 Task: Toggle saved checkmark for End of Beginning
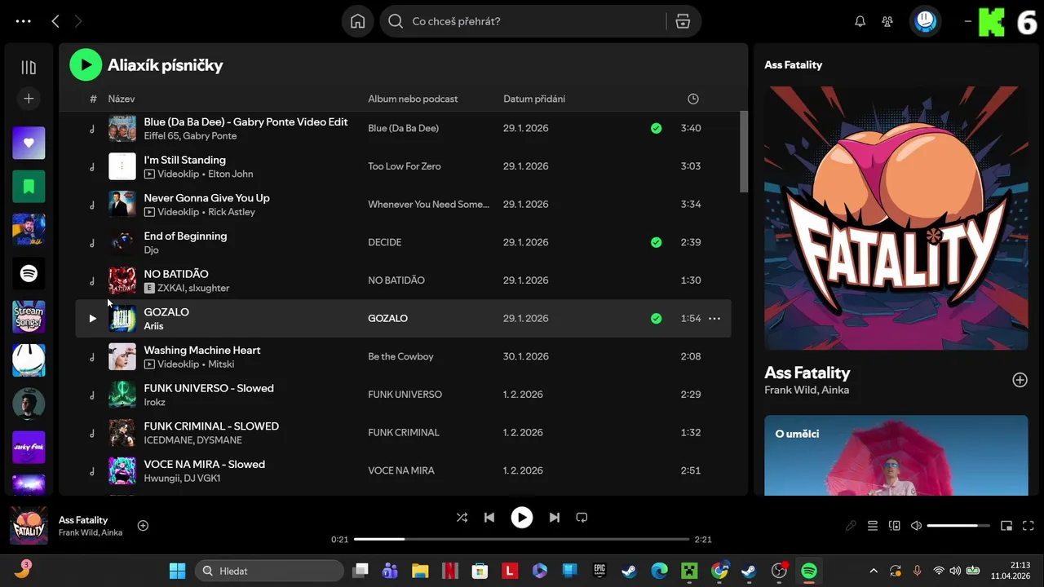[656, 242]
